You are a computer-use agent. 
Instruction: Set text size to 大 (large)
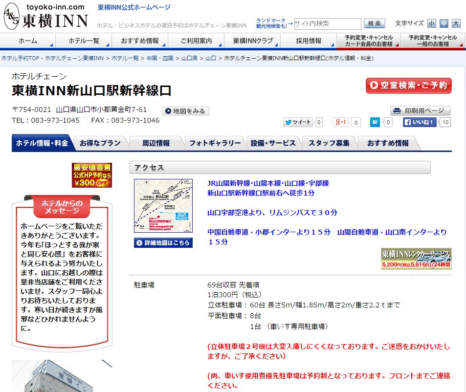[x=456, y=23]
